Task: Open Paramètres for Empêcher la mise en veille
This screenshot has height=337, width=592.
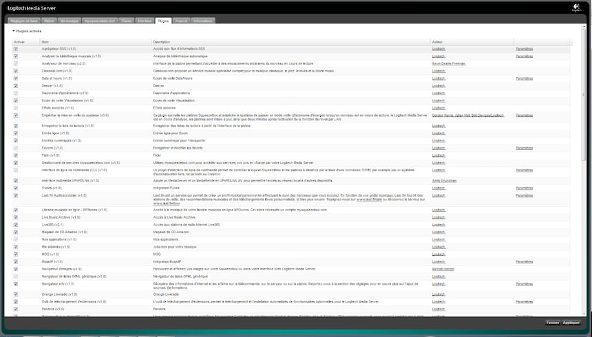Action: click(x=524, y=116)
